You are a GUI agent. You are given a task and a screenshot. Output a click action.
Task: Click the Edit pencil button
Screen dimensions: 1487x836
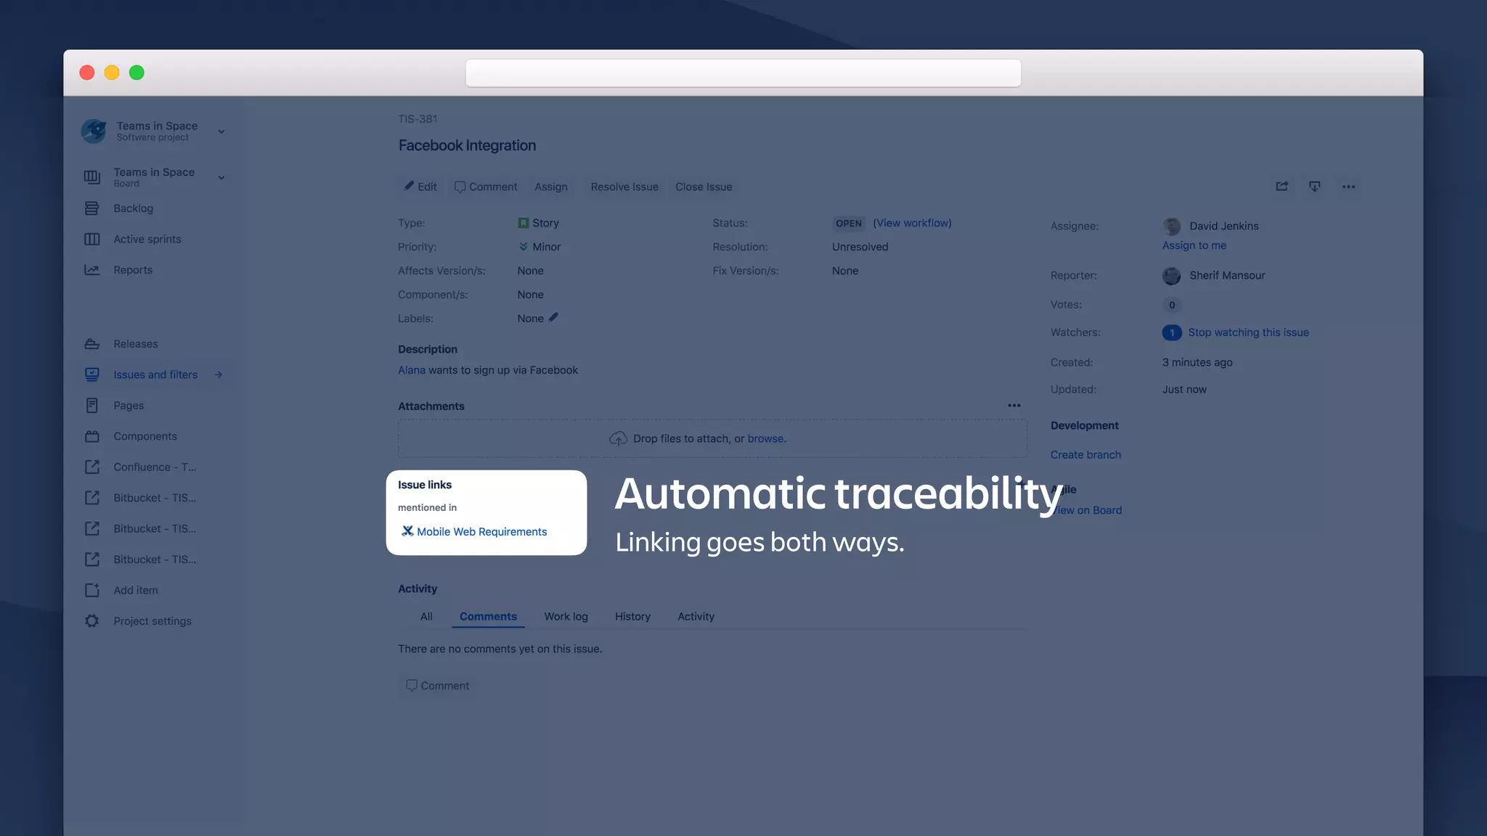click(x=420, y=187)
